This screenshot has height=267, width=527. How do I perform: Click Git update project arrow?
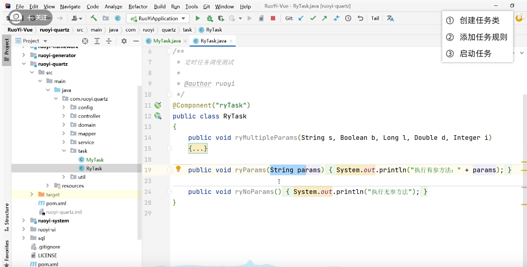tap(301, 19)
